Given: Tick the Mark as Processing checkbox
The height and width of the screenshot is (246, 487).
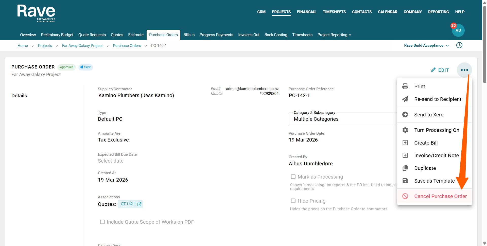Looking at the screenshot, I should pos(293,177).
